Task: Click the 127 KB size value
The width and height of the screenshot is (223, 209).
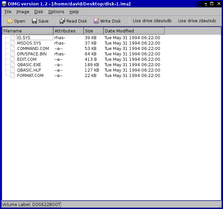Action: tap(92, 70)
